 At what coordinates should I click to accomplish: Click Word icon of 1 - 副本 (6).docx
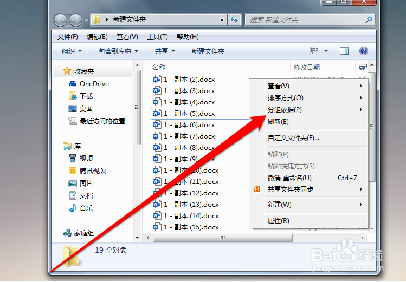point(157,124)
